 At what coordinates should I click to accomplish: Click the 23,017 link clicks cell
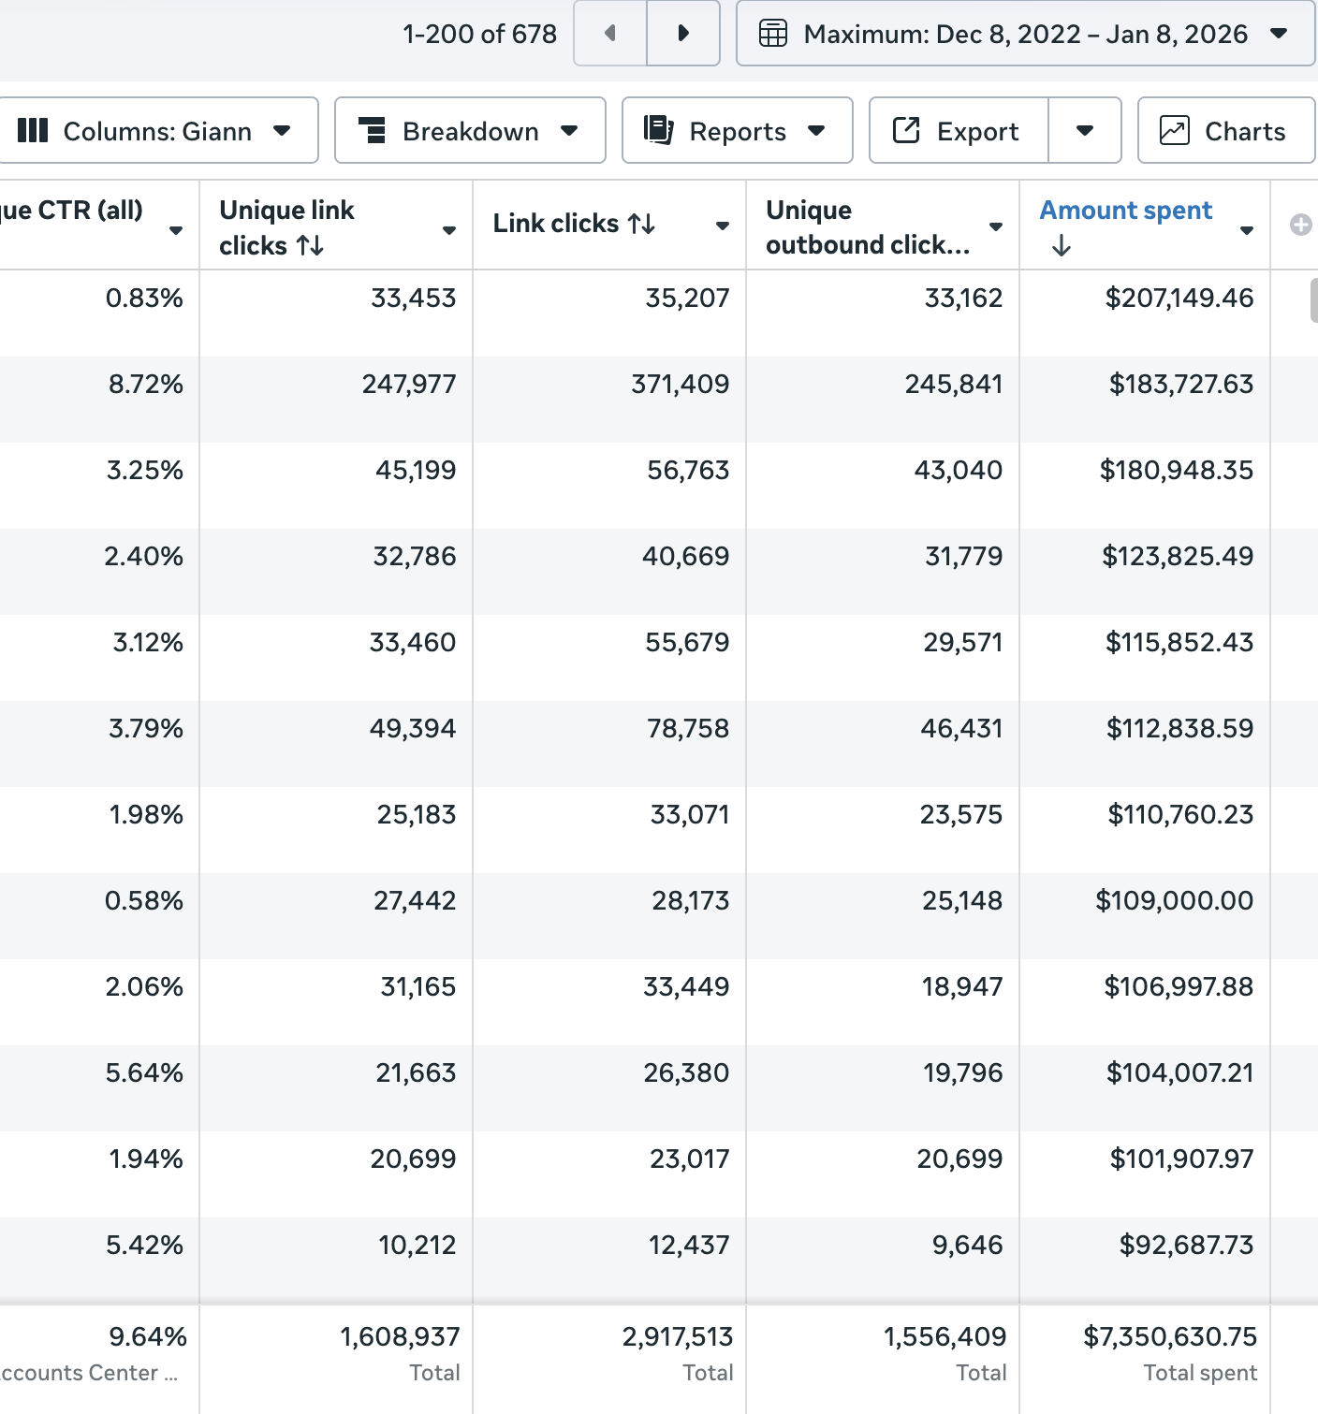click(x=690, y=1159)
